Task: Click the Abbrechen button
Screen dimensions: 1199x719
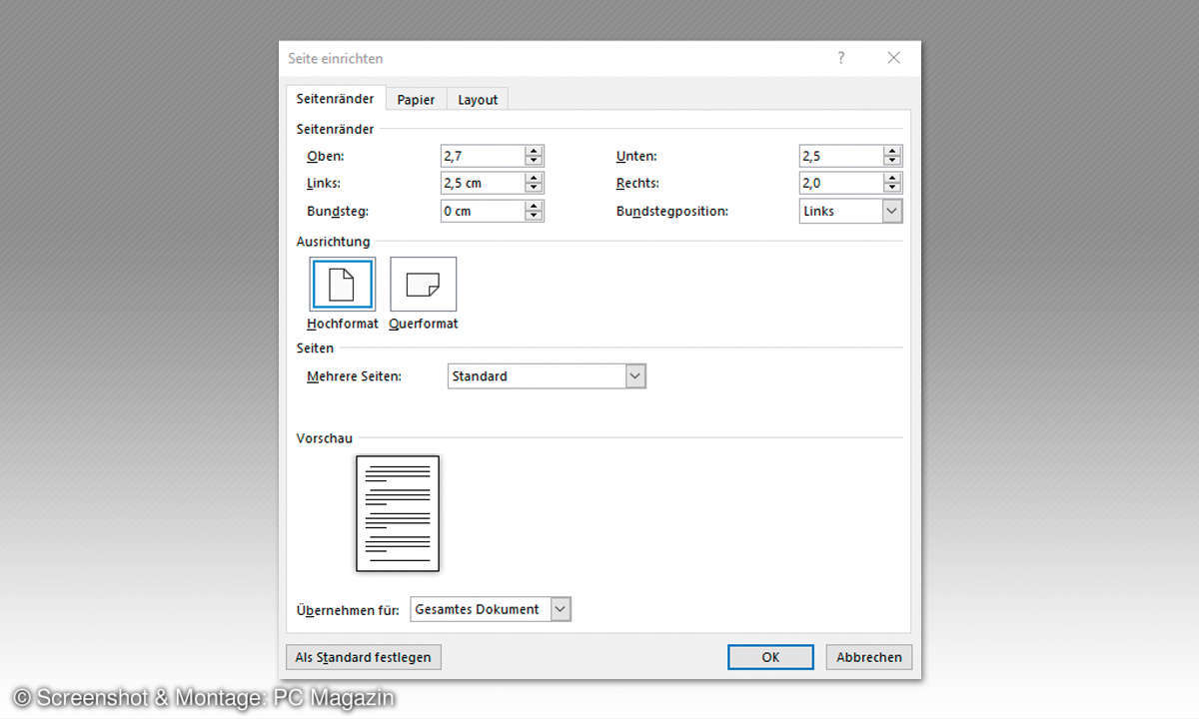Action: click(x=868, y=657)
